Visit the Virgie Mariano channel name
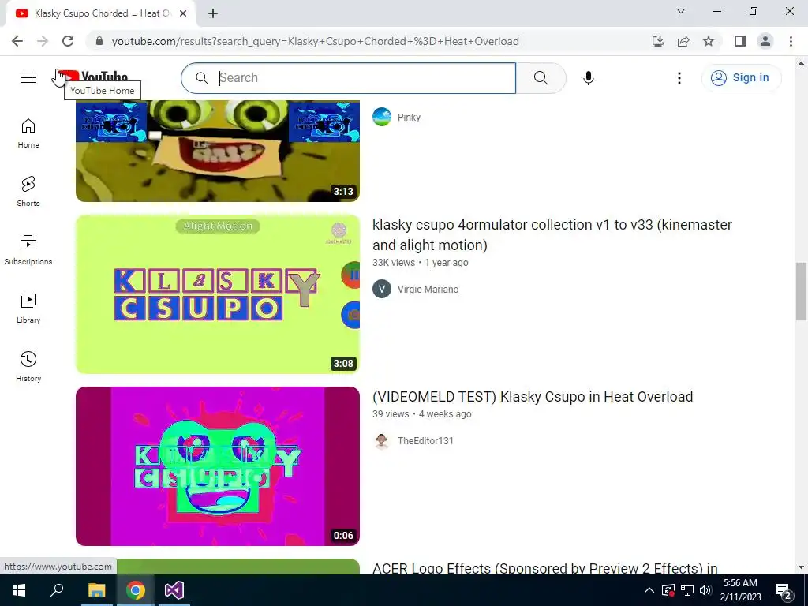Image resolution: width=808 pixels, height=606 pixels. [x=428, y=290]
